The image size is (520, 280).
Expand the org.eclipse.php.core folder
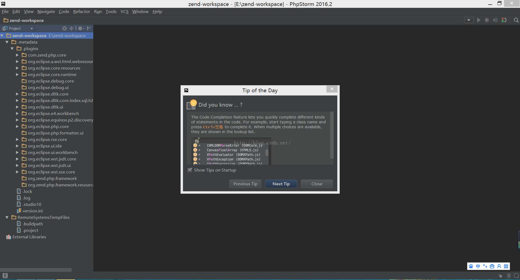click(17, 126)
